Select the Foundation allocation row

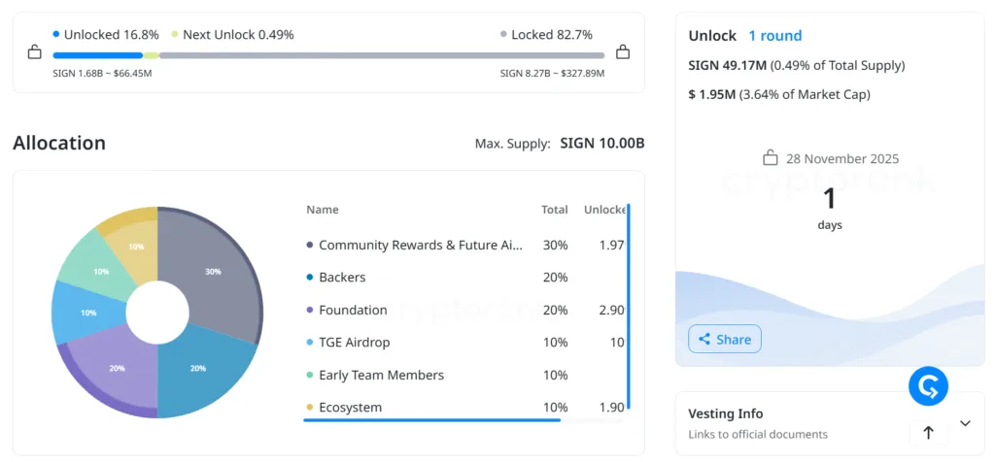pyautogui.click(x=465, y=310)
